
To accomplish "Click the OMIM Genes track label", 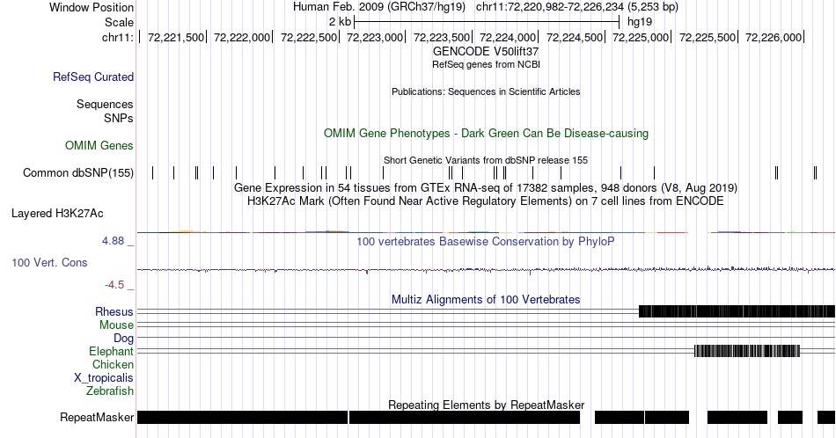I will tap(99, 145).
